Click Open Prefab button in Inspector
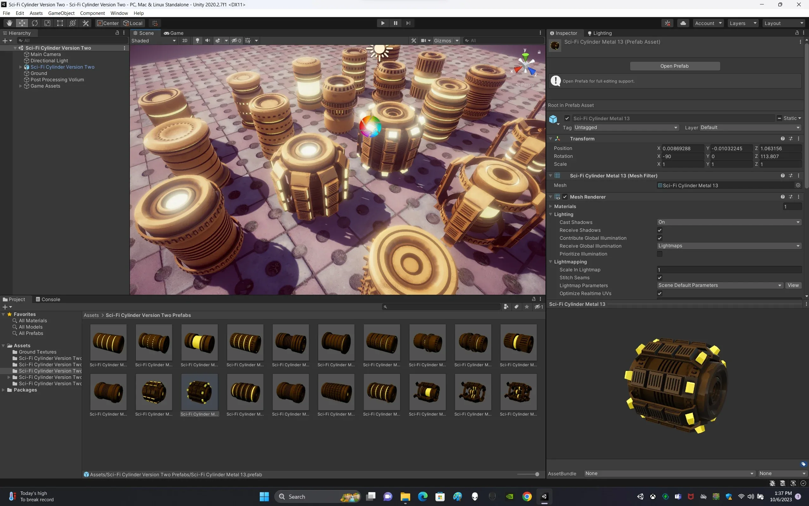The image size is (809, 506). (674, 65)
